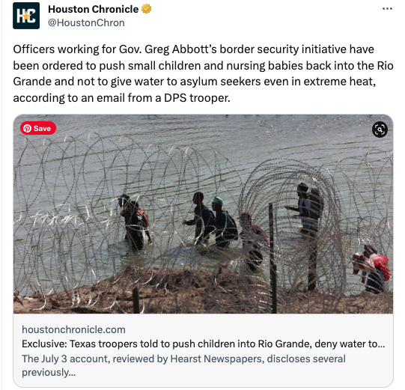Screen dimensions: 405x390
Task: Click the houstonchronicle.com domain link
Action: point(73,329)
